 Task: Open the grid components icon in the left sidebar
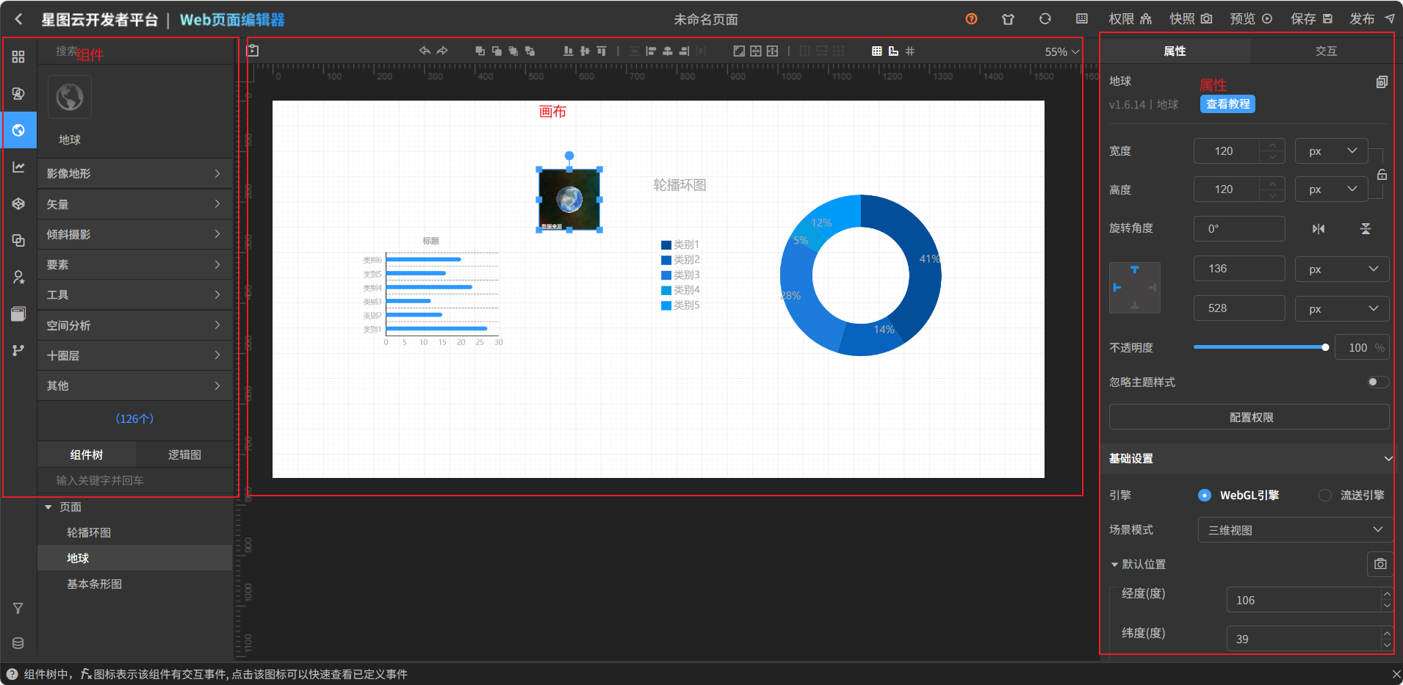[x=18, y=57]
